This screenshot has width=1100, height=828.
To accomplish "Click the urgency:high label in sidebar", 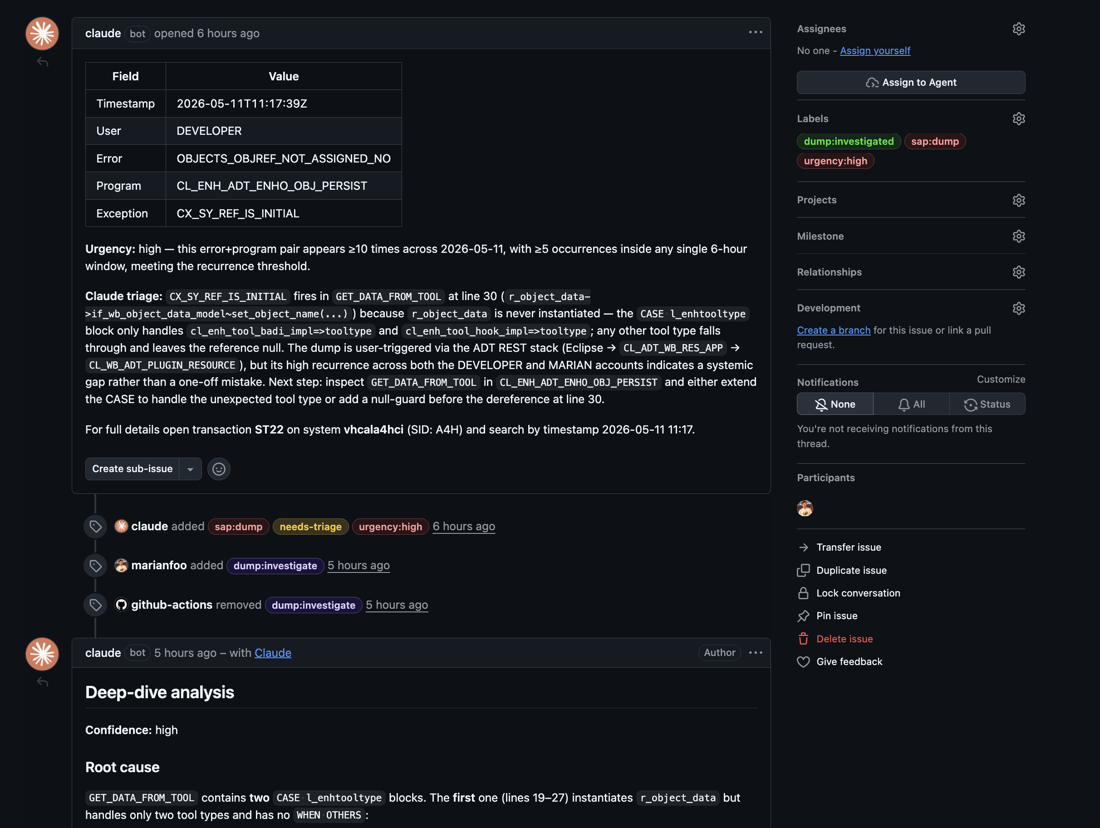I will pos(835,161).
